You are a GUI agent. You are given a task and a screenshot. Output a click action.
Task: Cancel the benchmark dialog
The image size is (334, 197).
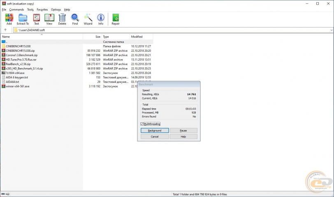[155, 137]
